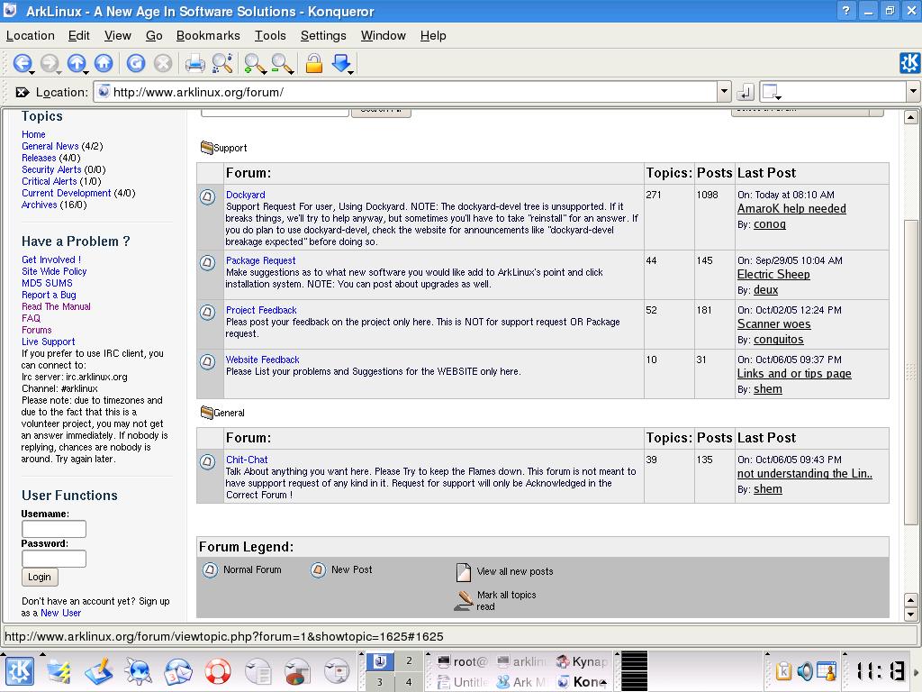Open the Settings menu
Screen dimensions: 922x692
coord(323,35)
